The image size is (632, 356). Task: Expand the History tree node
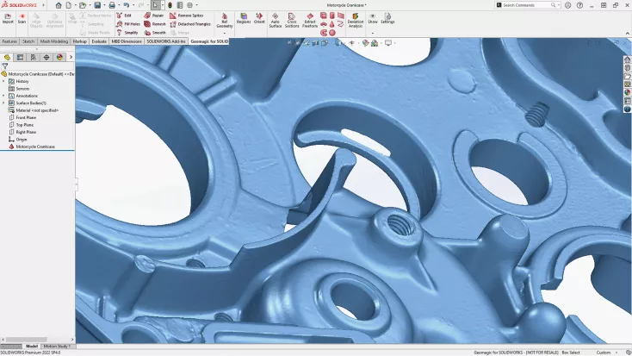coord(3,81)
